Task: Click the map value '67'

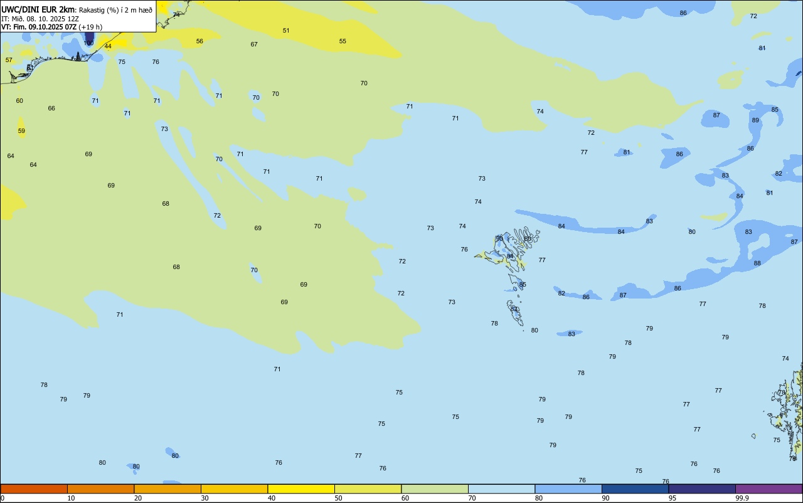Action: (254, 44)
